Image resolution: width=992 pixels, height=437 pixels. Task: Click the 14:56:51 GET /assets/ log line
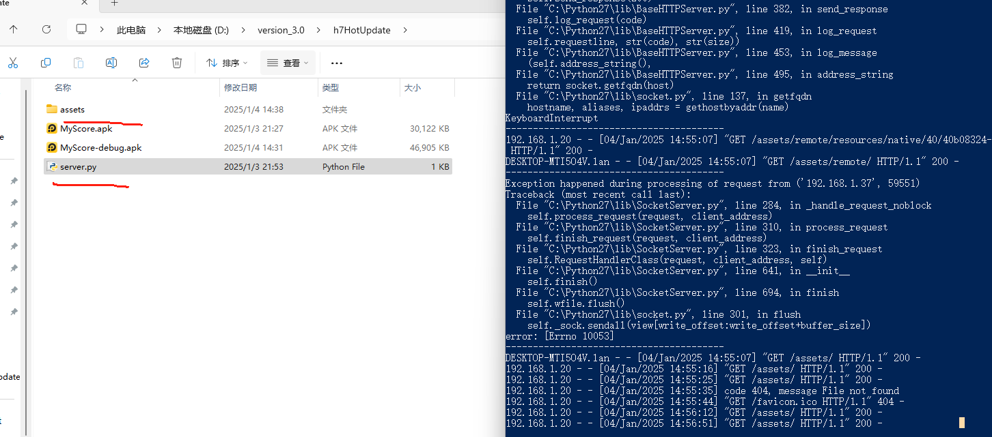click(x=694, y=423)
